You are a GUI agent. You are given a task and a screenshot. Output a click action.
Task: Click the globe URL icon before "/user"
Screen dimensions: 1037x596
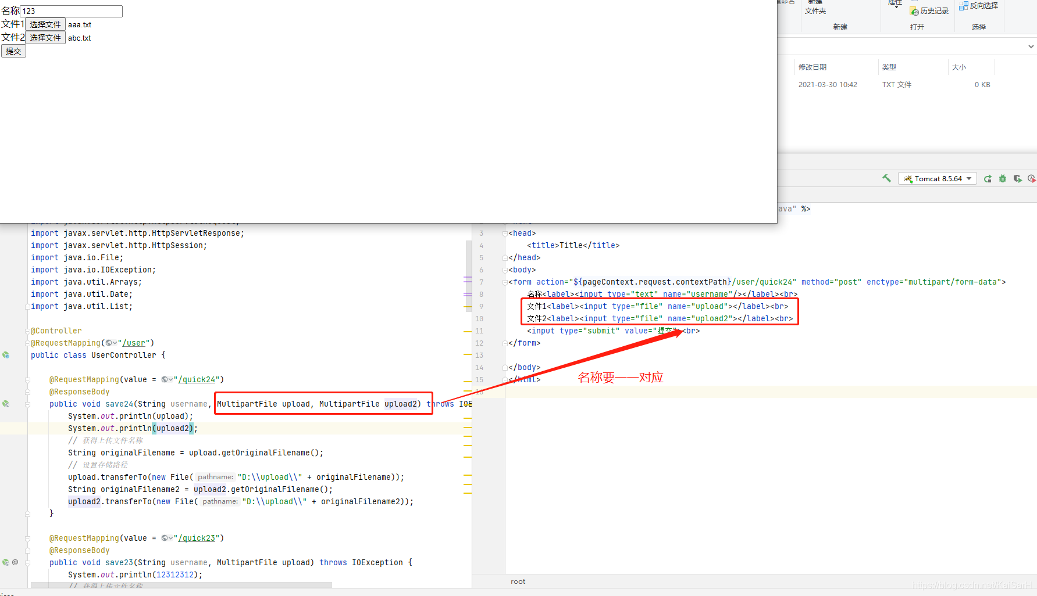coord(110,343)
